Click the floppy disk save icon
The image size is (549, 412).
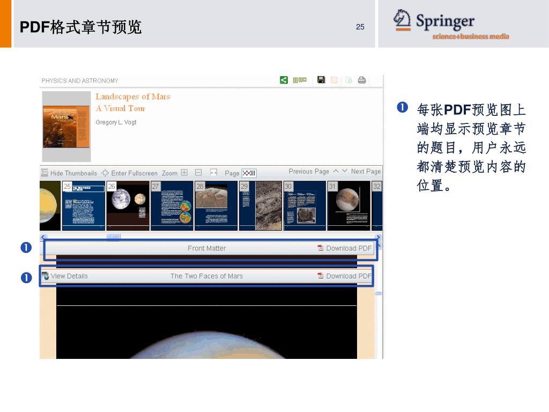[x=321, y=79]
